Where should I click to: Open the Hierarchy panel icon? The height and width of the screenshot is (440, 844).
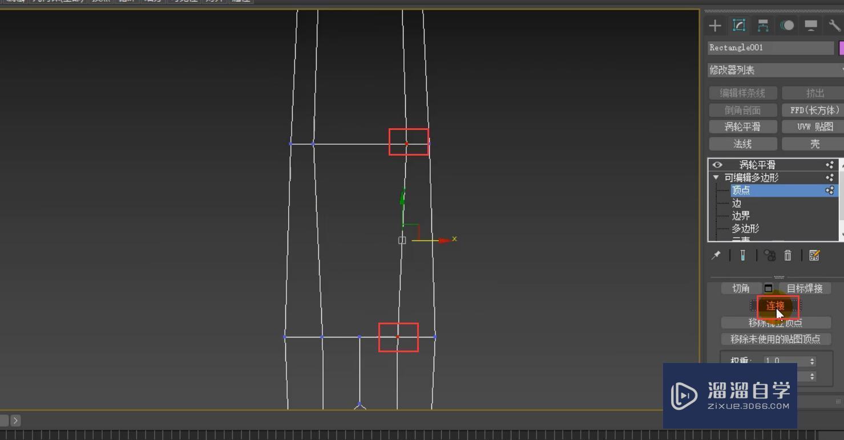763,26
